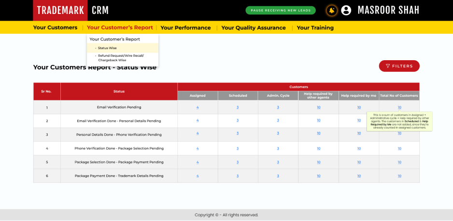Click the Masroor Shah username
453x221 pixels.
[388, 10]
